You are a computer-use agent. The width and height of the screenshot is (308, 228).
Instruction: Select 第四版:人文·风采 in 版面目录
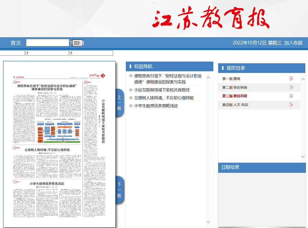(235, 105)
